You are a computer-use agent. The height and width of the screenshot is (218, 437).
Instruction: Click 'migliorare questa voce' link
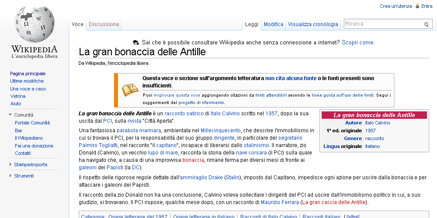(x=177, y=95)
